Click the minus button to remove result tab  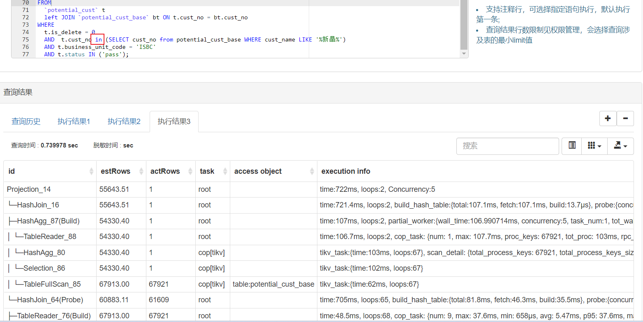coord(625,119)
